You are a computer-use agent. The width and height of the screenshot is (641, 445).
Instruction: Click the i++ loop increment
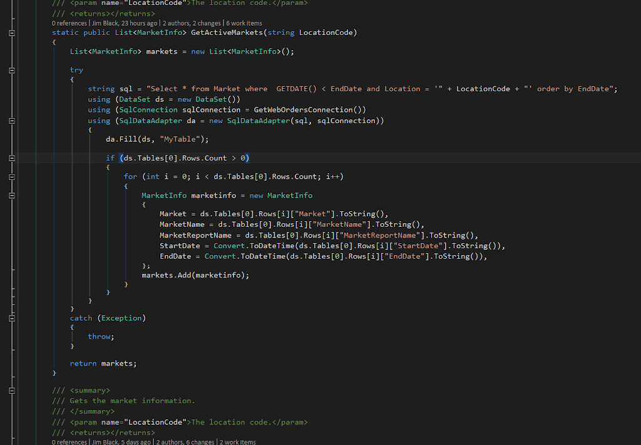click(332, 177)
